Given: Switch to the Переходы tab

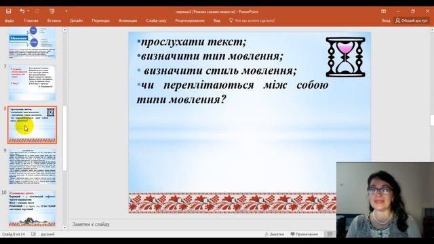Looking at the screenshot, I should click(101, 20).
